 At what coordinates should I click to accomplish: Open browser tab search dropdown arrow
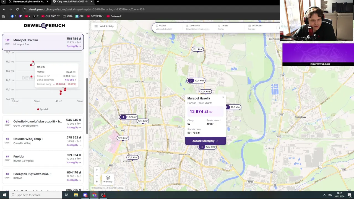tap(4, 2)
